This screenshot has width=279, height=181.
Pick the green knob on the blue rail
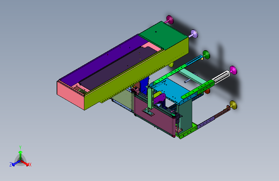(206, 54)
